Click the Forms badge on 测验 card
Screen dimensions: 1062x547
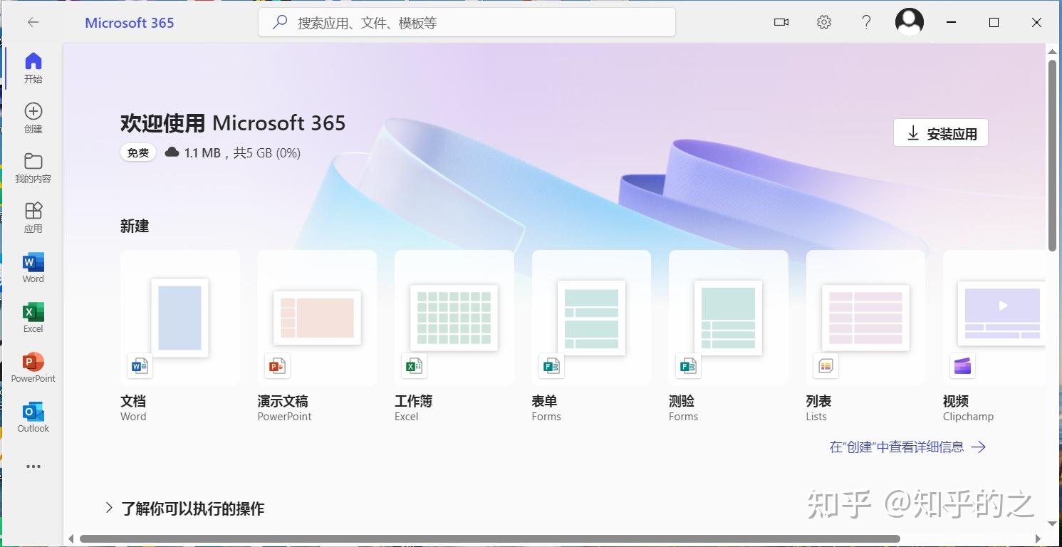(688, 366)
